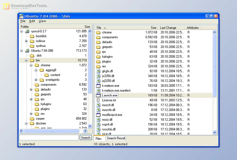Click the Launch.exe application icon
237x160 pixels.
tap(98, 95)
